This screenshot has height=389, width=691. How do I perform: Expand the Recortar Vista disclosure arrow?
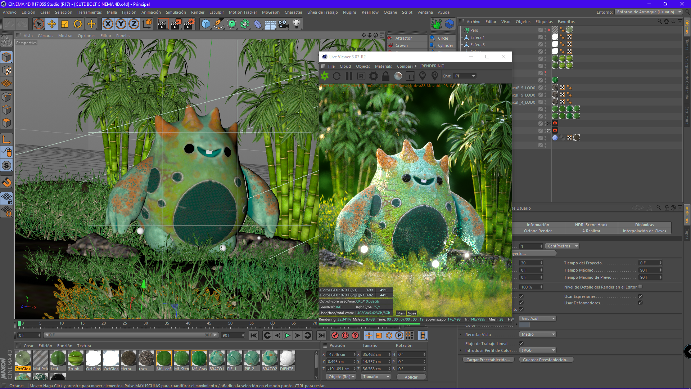coord(460,335)
